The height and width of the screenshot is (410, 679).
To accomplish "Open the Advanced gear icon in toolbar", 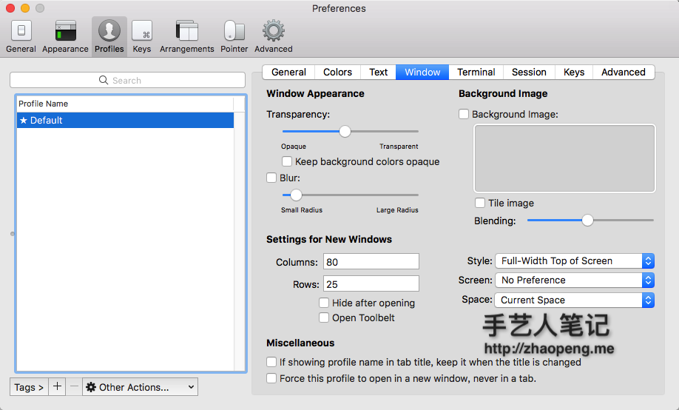I will (273, 31).
